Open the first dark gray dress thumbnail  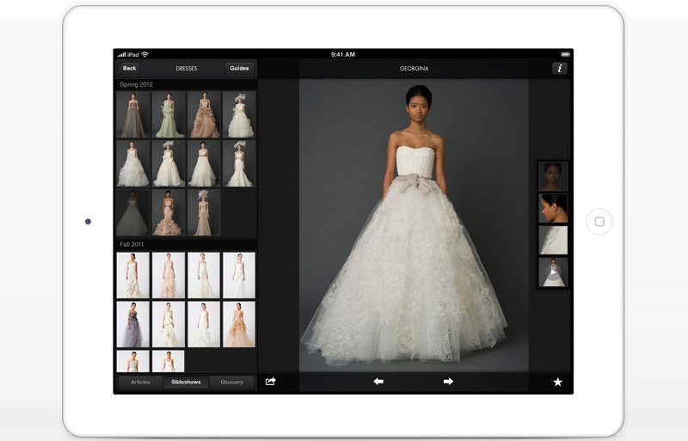[x=133, y=115]
